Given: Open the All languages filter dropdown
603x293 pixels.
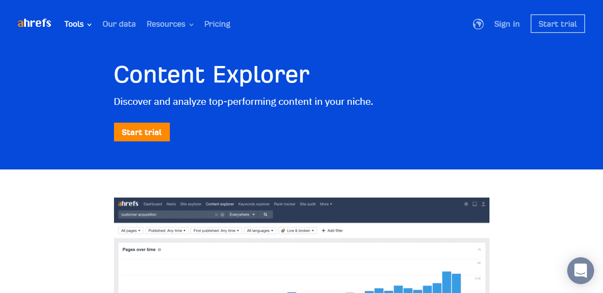Looking at the screenshot, I should point(260,231).
